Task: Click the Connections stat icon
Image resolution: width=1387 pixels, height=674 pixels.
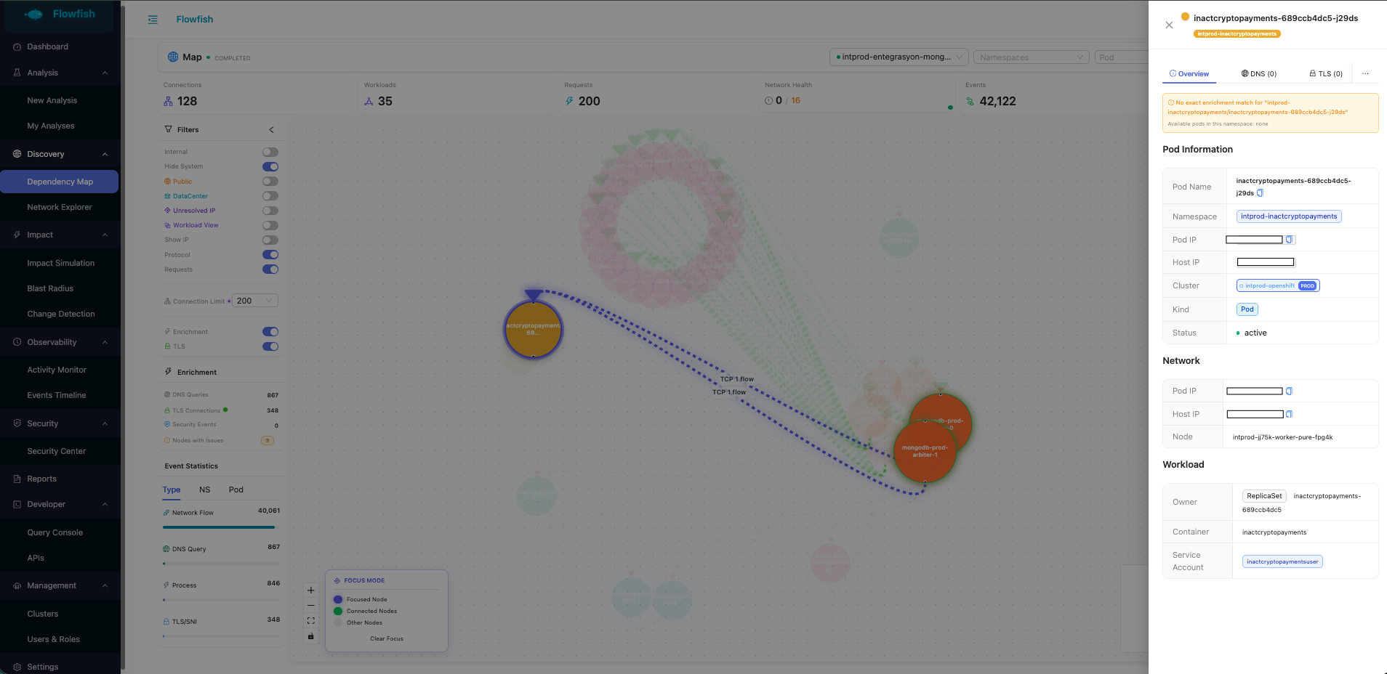Action: (169, 102)
